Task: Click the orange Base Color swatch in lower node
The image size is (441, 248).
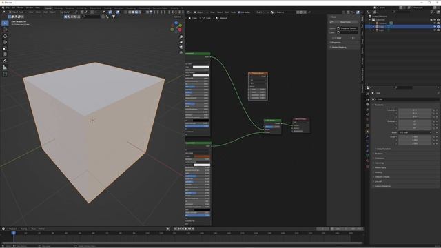Action: point(202,156)
